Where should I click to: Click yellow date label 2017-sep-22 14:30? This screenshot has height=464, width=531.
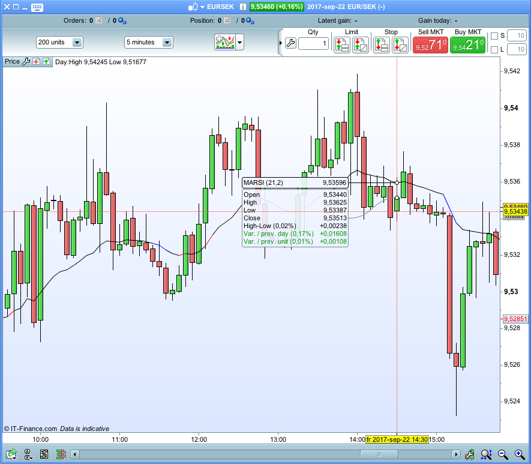pyautogui.click(x=397, y=439)
